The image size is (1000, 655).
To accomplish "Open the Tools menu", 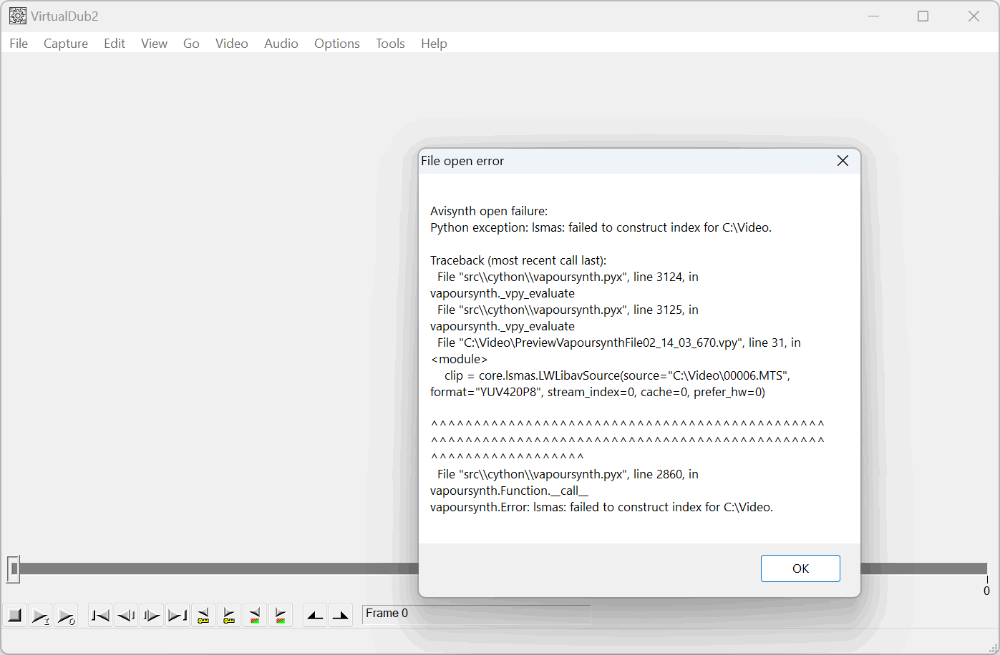I will pos(390,44).
